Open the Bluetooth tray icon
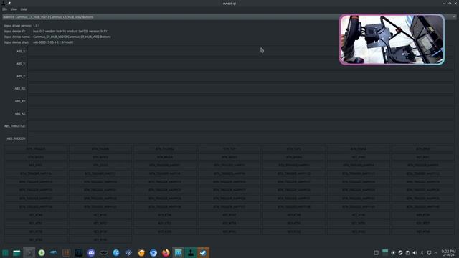Screen dimensions: 459x258 point(422,252)
